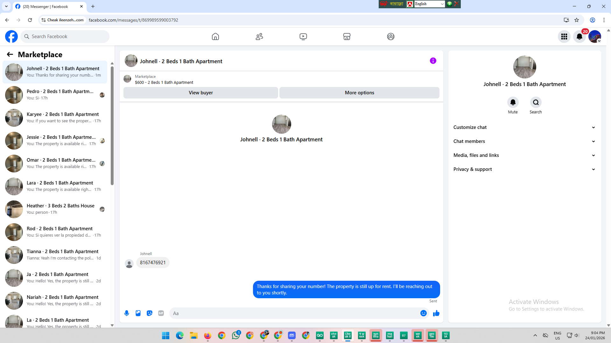Screen dimensions: 611x343
Task: Toggle conversation information purple icon
Action: click(433, 61)
